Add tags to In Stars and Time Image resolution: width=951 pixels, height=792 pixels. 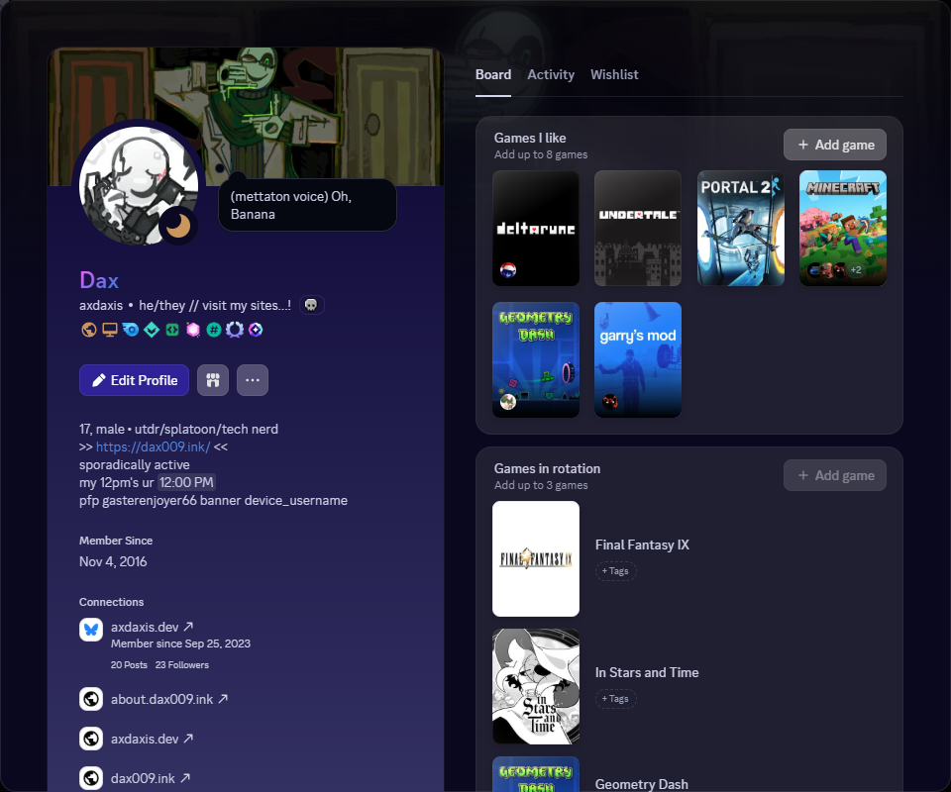[615, 699]
